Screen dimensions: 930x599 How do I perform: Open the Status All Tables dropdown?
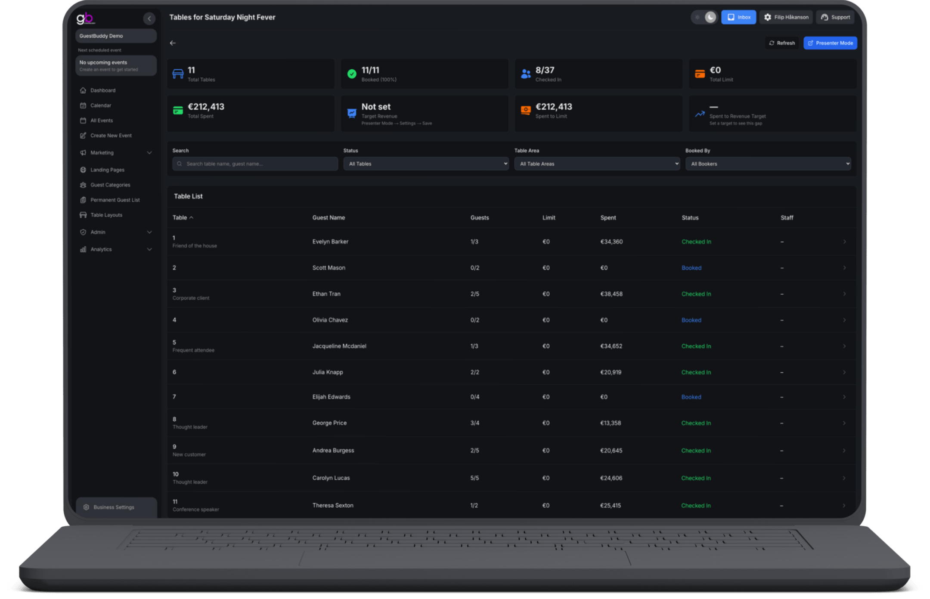(x=426, y=164)
